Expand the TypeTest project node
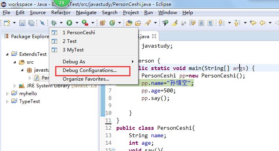The image size is (279, 151). [x=7, y=101]
